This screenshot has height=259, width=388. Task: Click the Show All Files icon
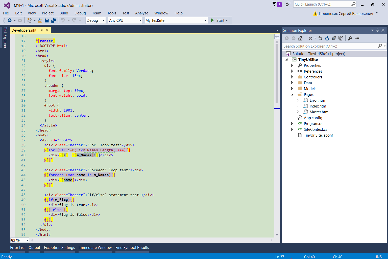coord(341,38)
